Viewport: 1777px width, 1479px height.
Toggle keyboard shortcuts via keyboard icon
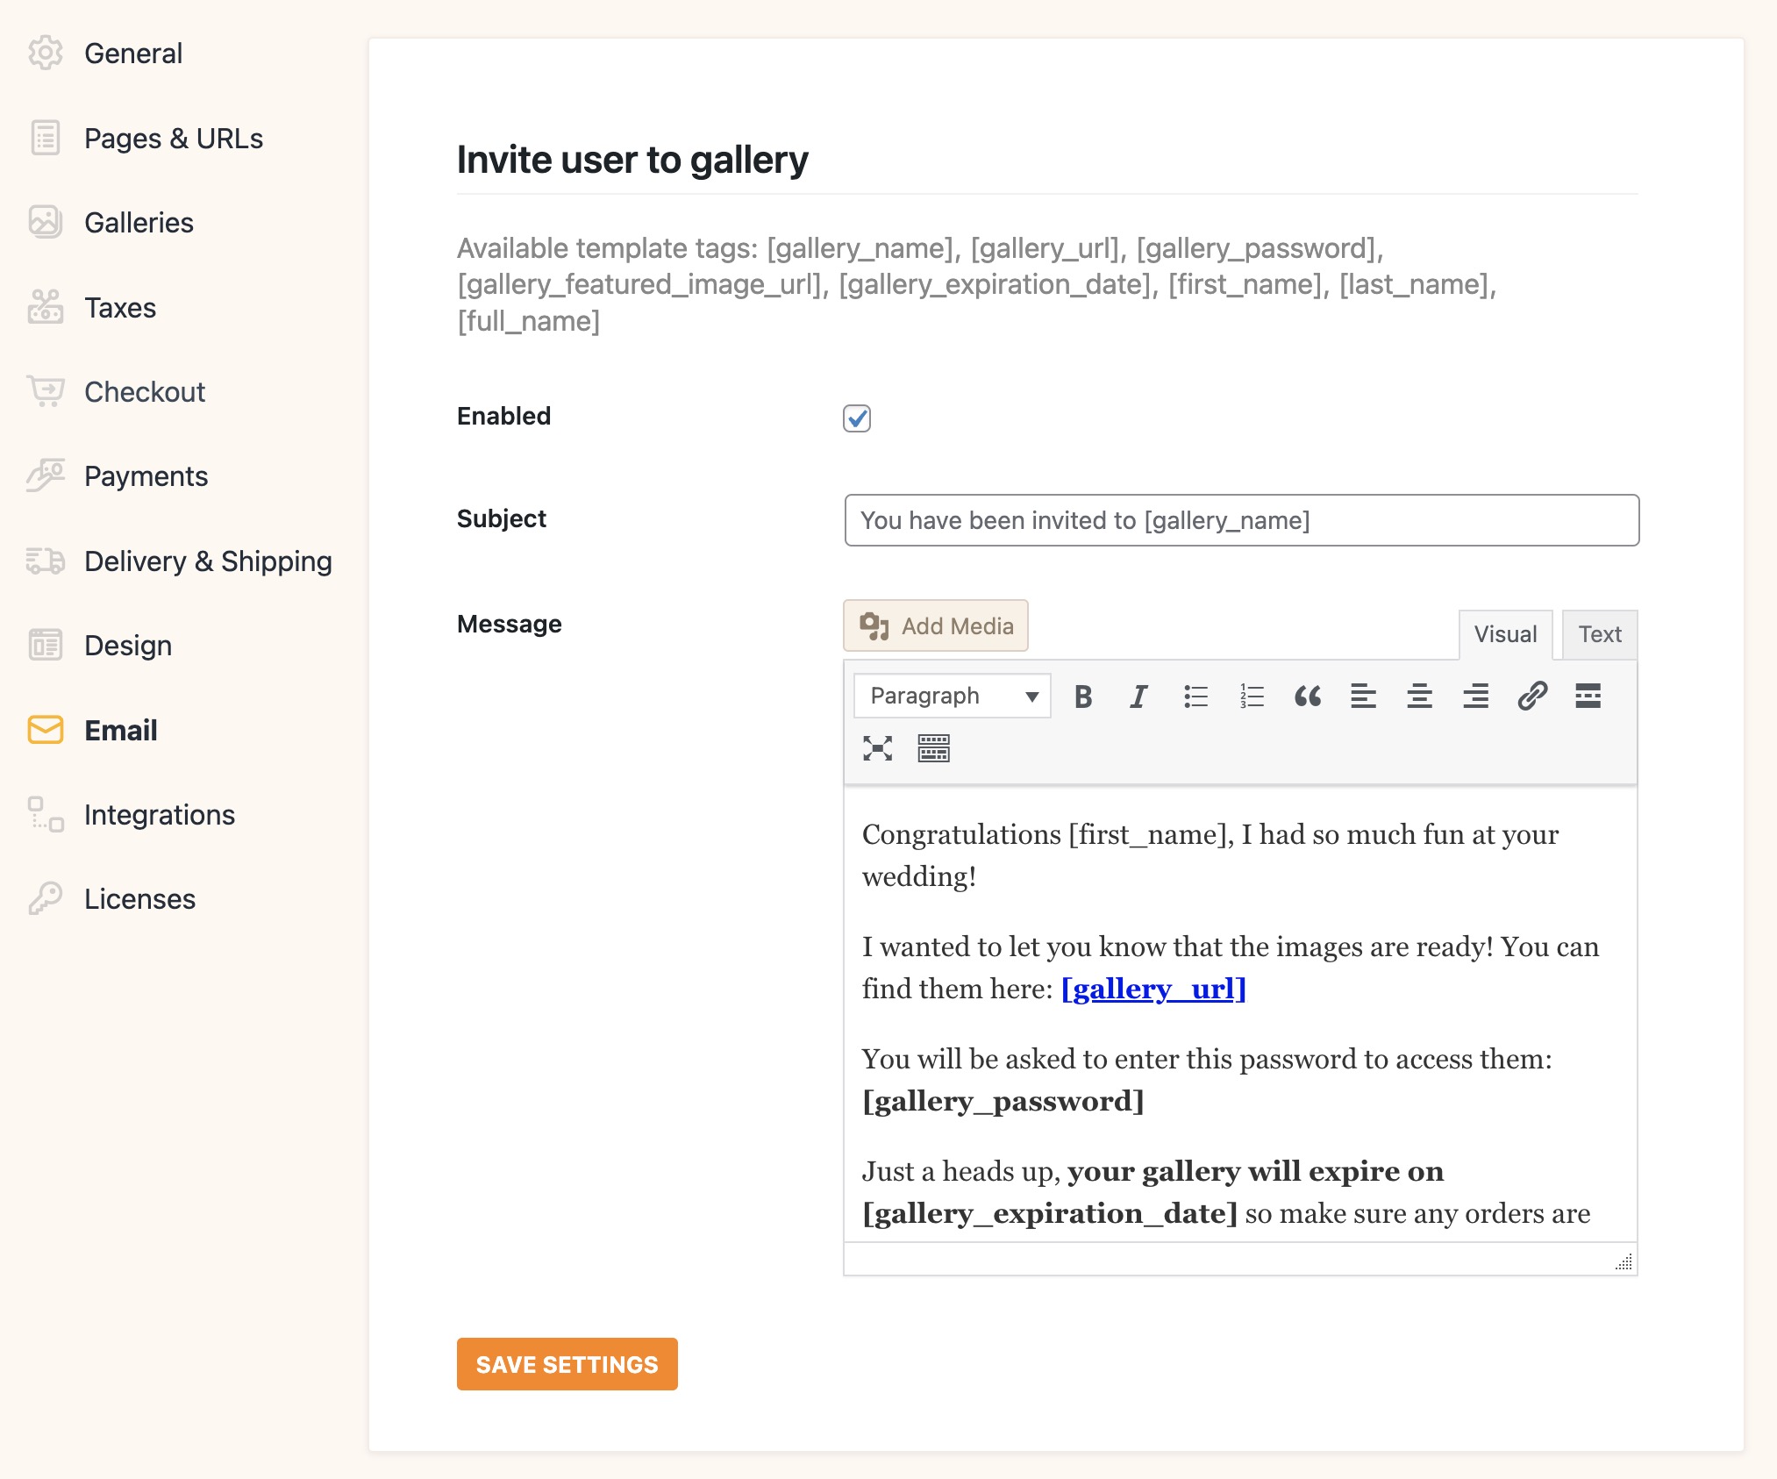pyautogui.click(x=932, y=748)
